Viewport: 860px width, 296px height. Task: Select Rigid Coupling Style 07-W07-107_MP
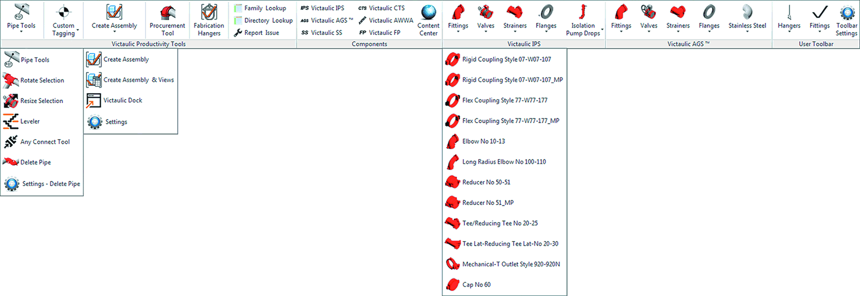point(505,80)
